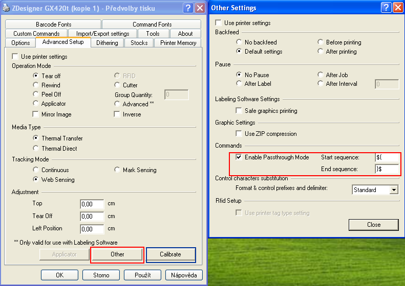Click the help question mark in Other Settings window
405x286 pixels.
(x=386, y=8)
